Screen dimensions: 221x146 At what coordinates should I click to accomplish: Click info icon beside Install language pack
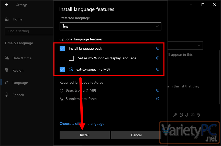tap(158, 48)
